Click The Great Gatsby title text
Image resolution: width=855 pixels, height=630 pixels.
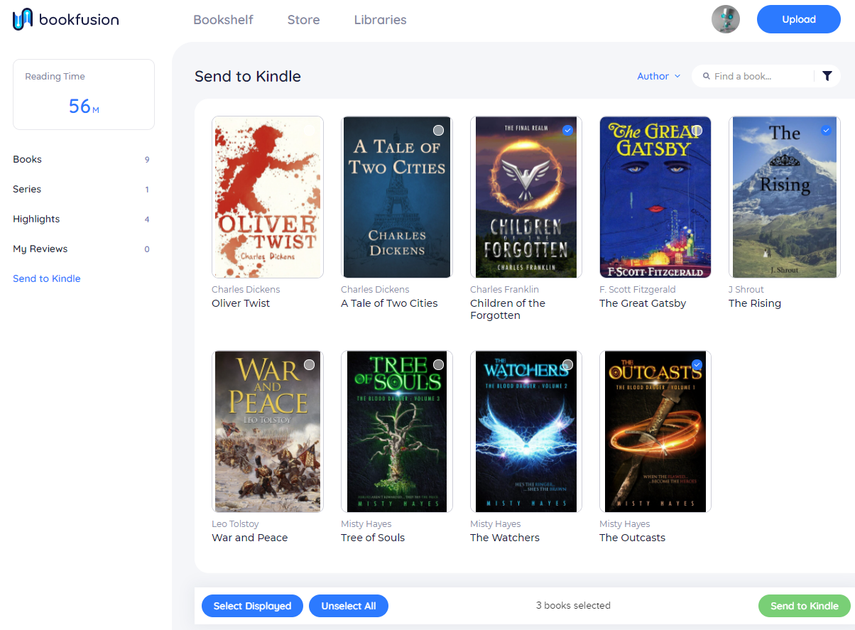click(x=643, y=303)
